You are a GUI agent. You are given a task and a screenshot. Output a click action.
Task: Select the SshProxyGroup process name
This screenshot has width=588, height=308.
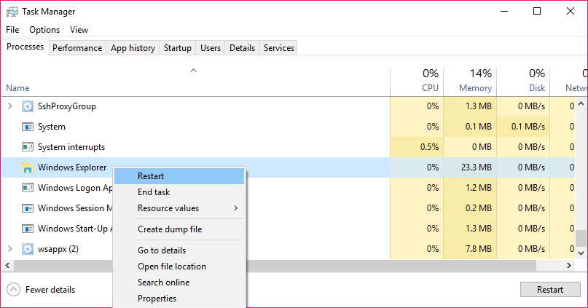pyautogui.click(x=67, y=106)
